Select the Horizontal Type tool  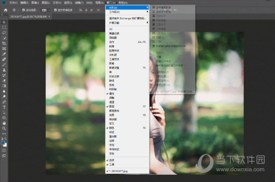4,107
